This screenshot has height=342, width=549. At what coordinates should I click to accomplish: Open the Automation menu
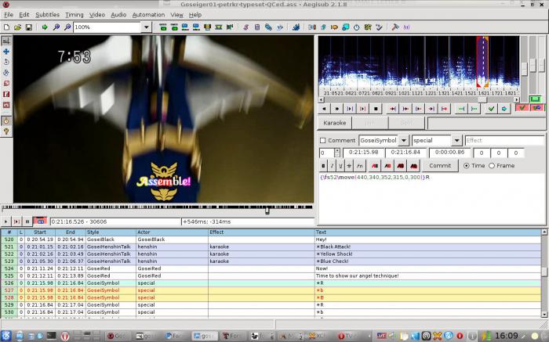coord(148,15)
